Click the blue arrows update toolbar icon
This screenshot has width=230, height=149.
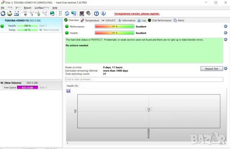pyautogui.click(x=67, y=14)
